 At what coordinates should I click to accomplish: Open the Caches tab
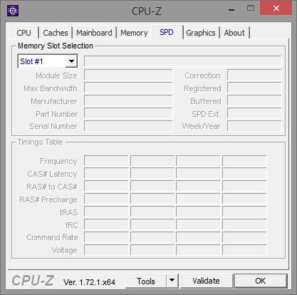coord(56,33)
